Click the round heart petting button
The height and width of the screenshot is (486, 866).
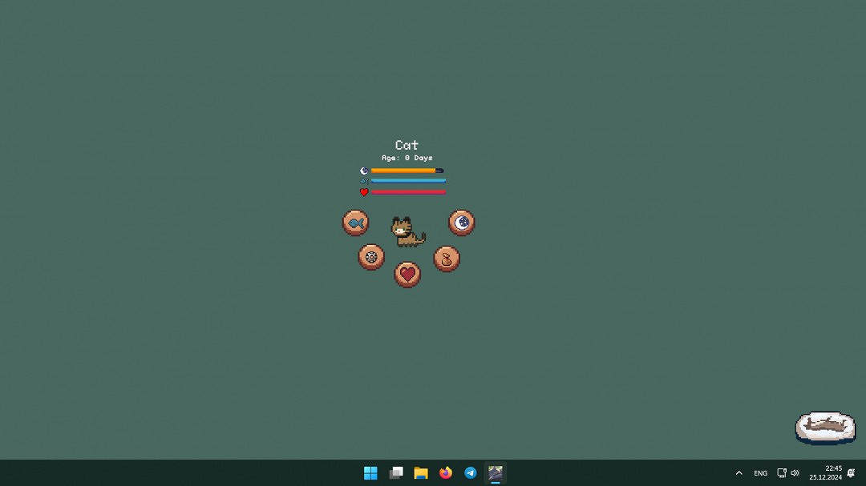point(407,275)
